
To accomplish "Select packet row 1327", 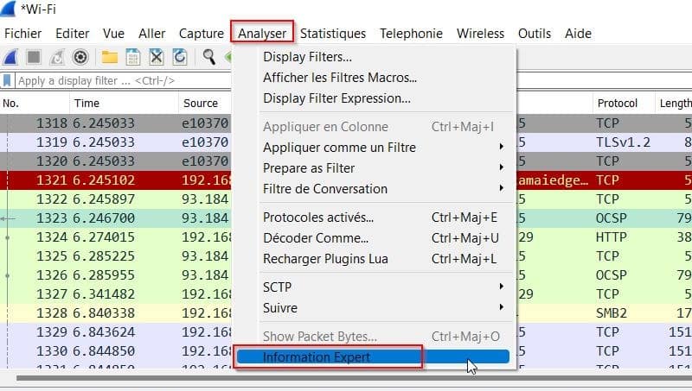I will point(116,293).
